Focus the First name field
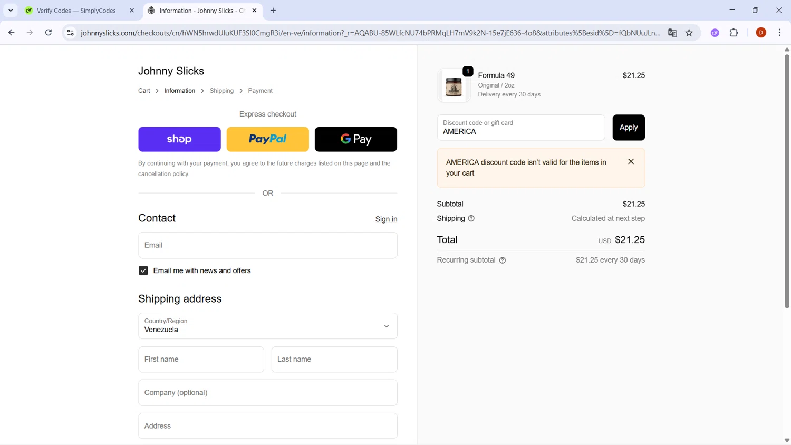The height and width of the screenshot is (445, 791). (x=201, y=360)
